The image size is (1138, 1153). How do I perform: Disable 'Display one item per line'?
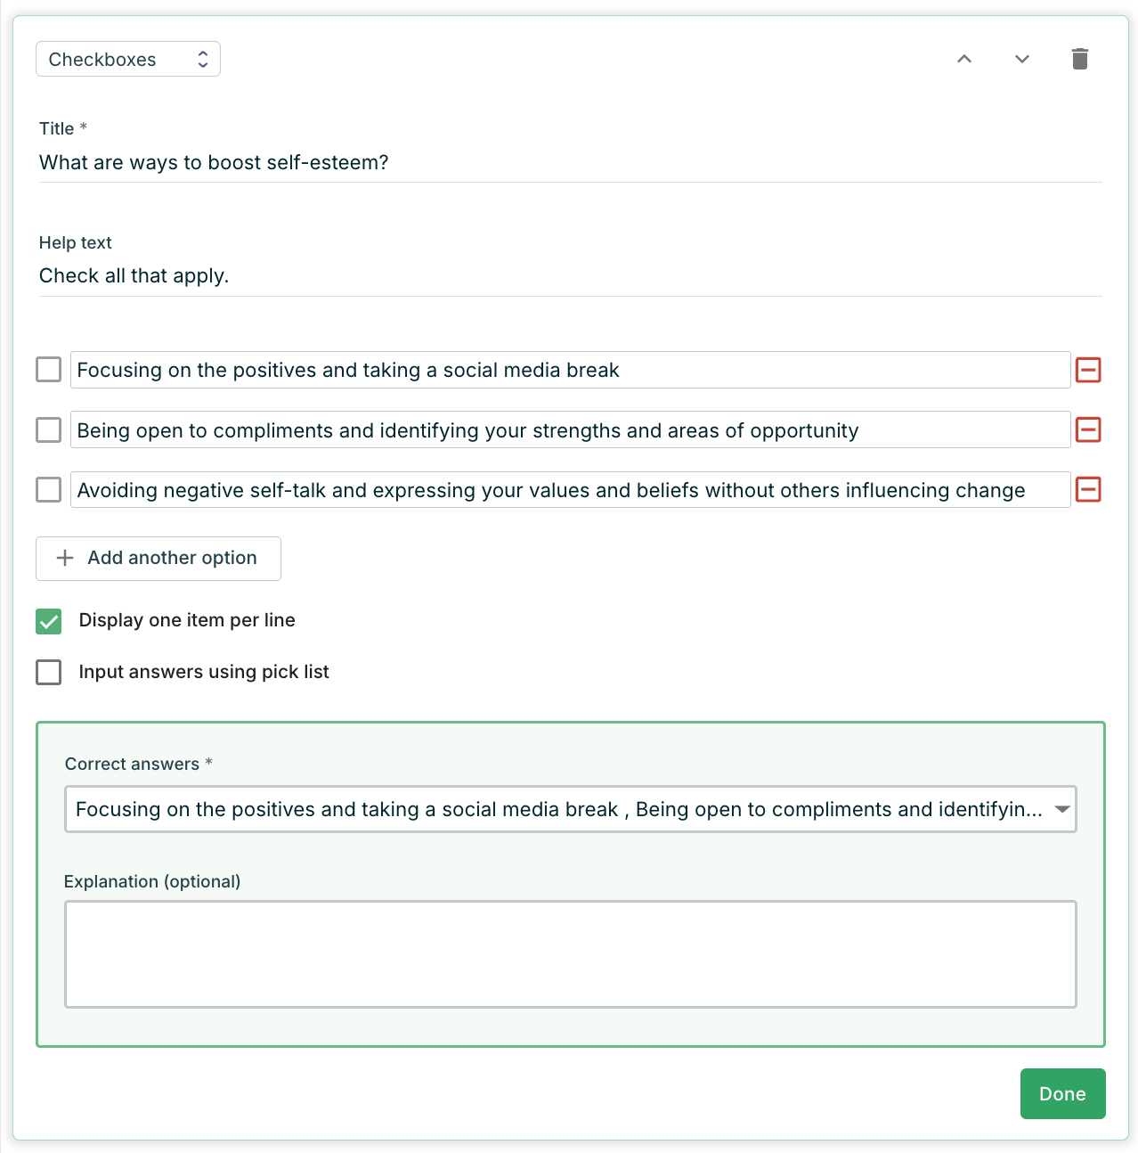tap(49, 621)
